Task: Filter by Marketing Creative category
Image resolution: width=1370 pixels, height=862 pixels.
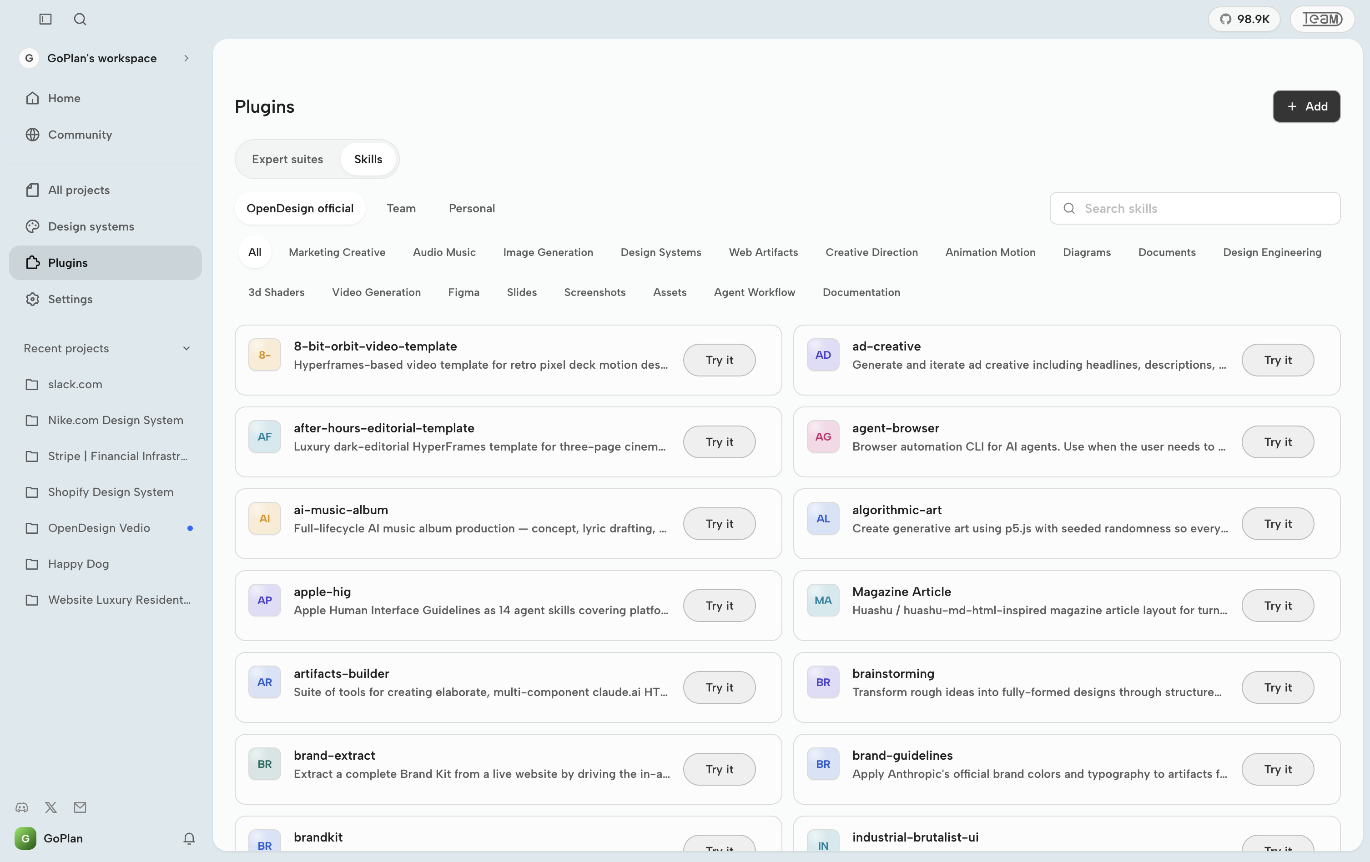Action: point(337,252)
